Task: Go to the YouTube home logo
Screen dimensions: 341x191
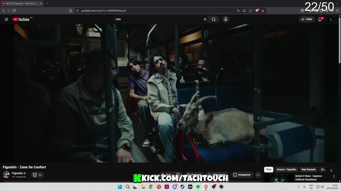Action: (x=21, y=19)
